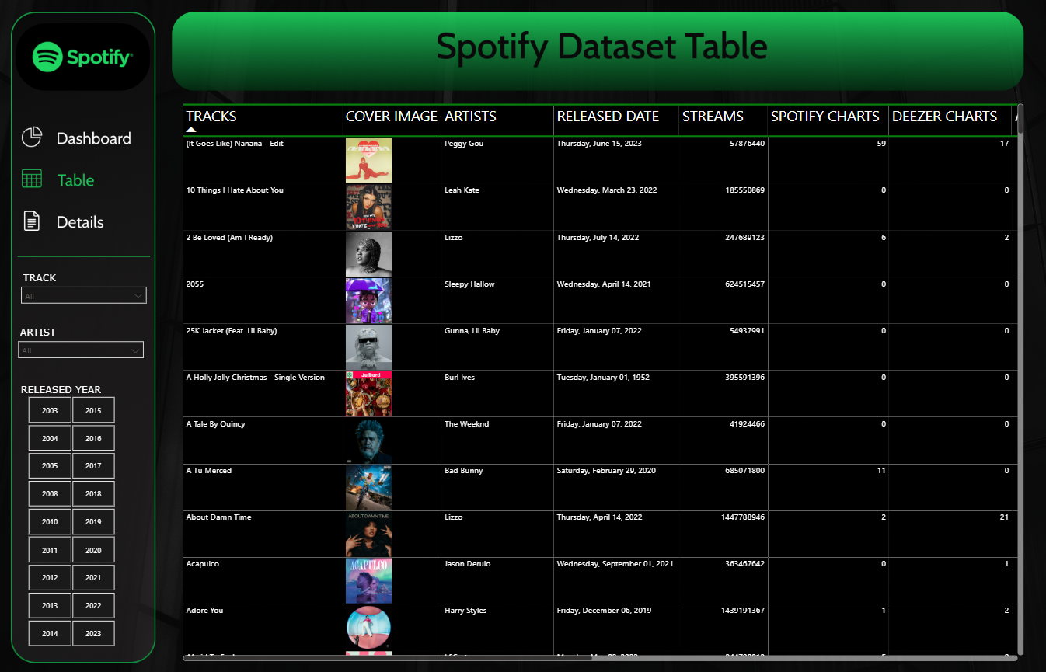1046x672 pixels.
Task: Enable the 2008 released year filter
Action: pos(50,494)
